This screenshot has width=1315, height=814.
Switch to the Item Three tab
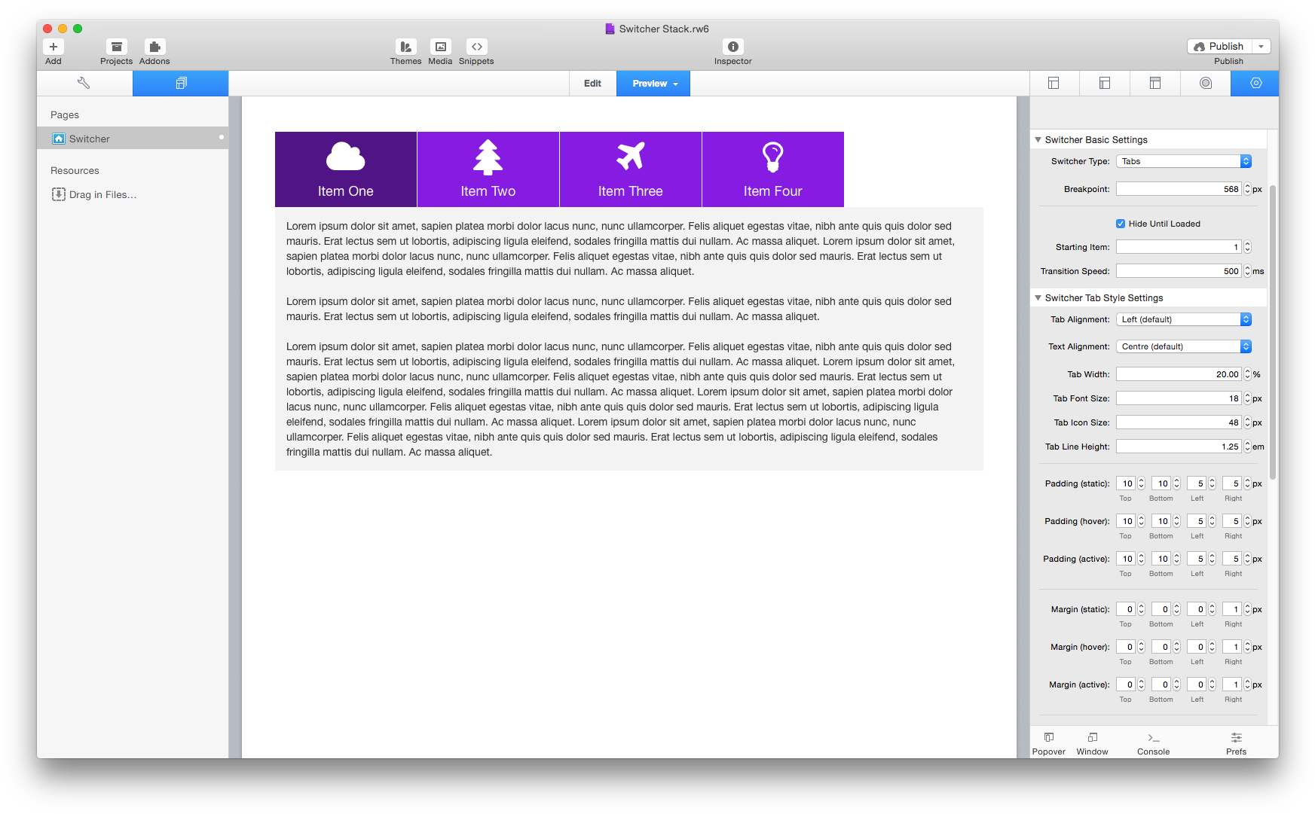(x=630, y=169)
